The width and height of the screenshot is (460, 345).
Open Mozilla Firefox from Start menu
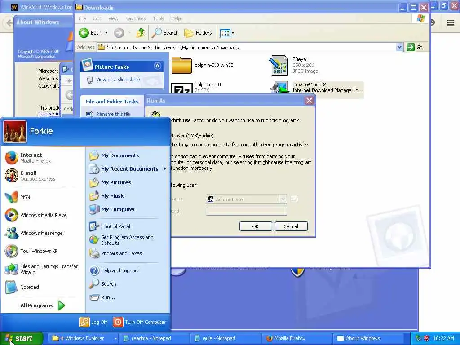28,158
